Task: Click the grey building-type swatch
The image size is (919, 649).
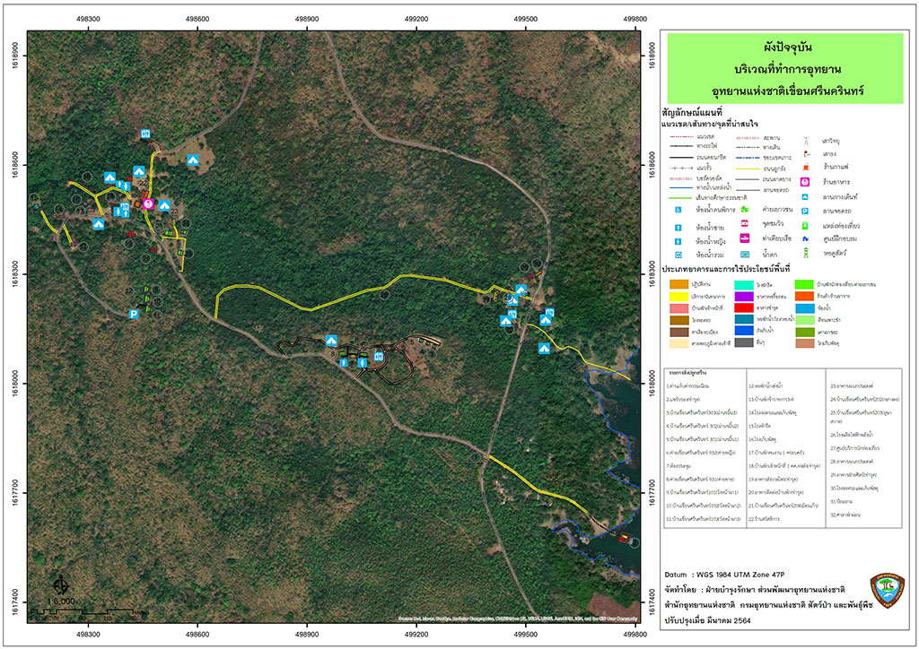Action: click(x=744, y=342)
